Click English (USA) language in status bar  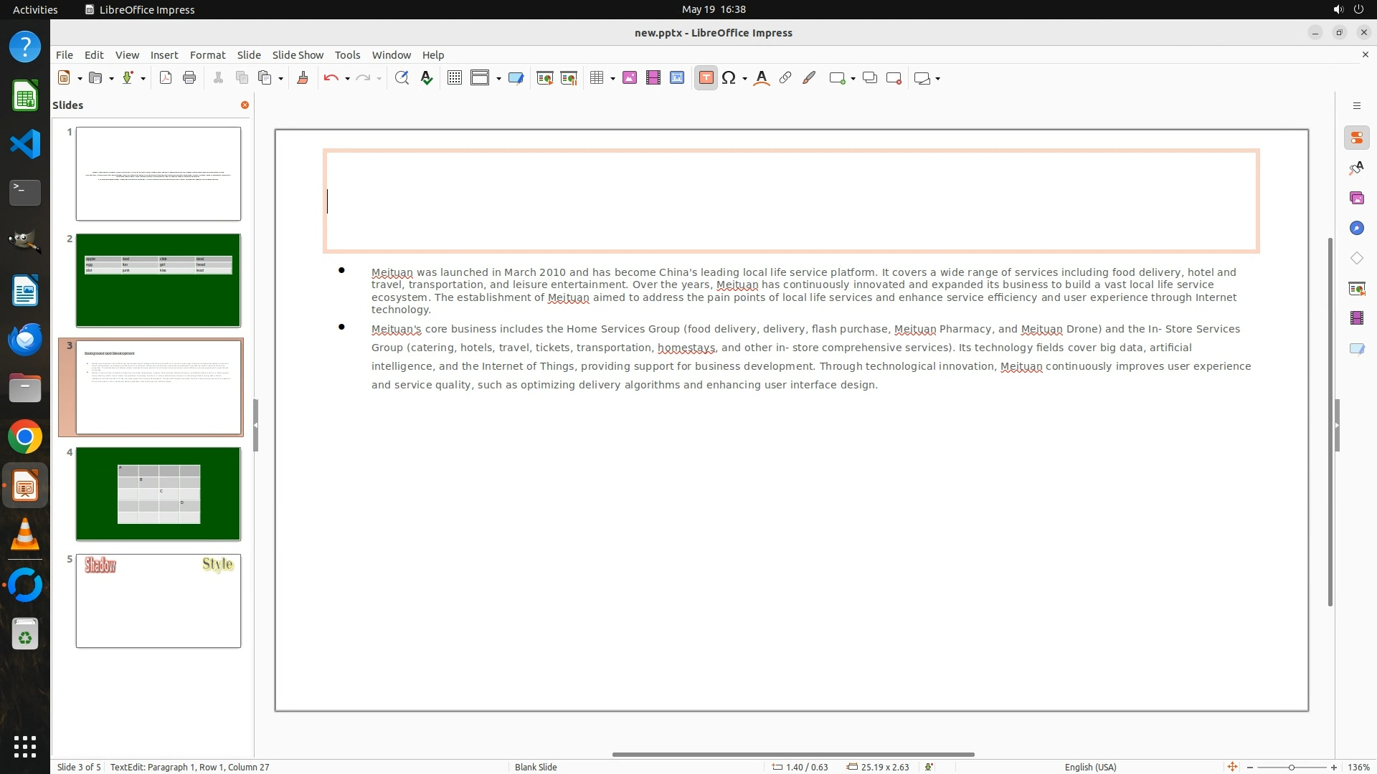point(1090,767)
